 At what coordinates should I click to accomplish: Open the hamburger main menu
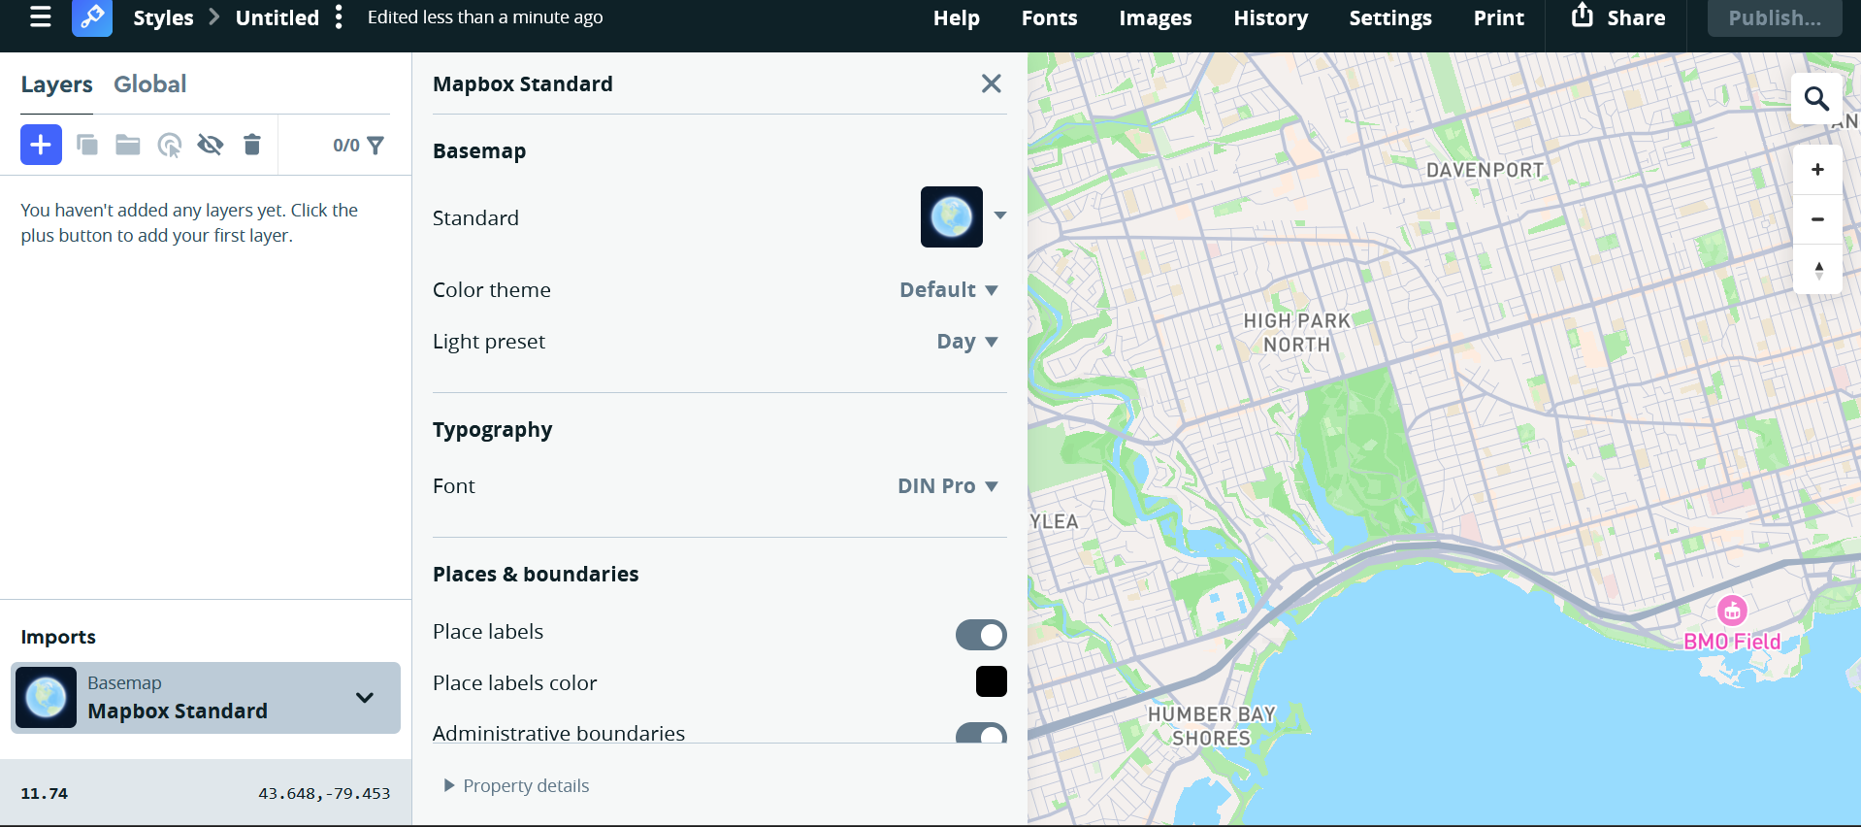[41, 17]
